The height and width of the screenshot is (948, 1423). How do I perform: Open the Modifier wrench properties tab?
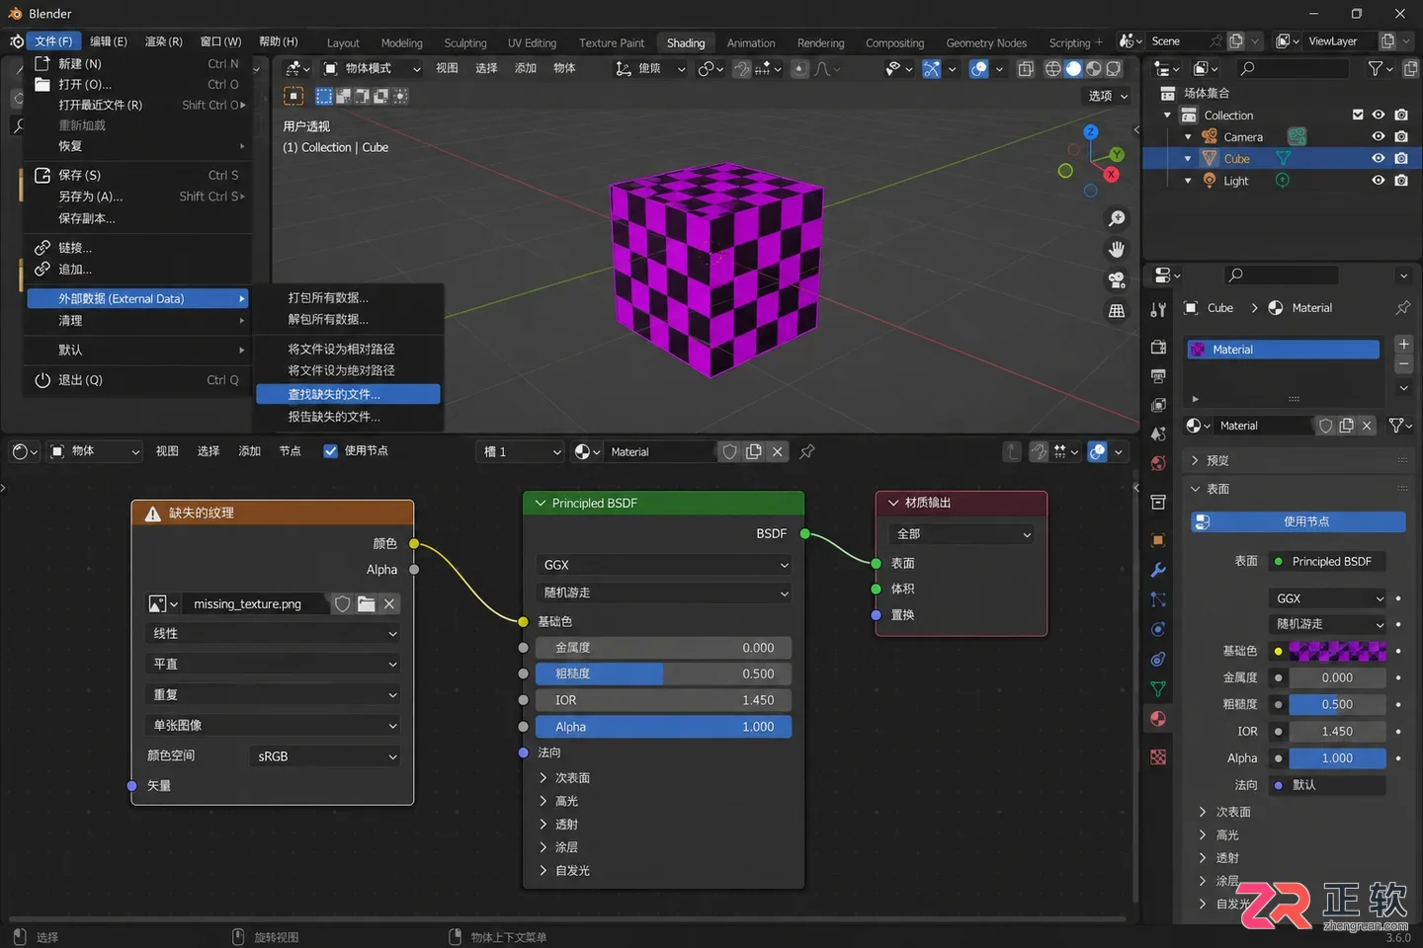(1158, 570)
